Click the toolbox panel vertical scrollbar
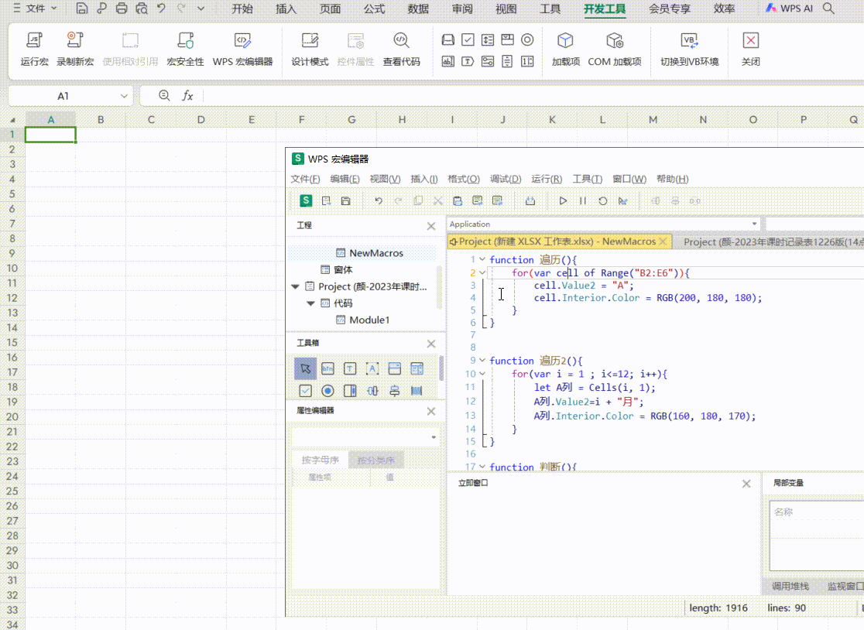The height and width of the screenshot is (630, 864). point(441,368)
